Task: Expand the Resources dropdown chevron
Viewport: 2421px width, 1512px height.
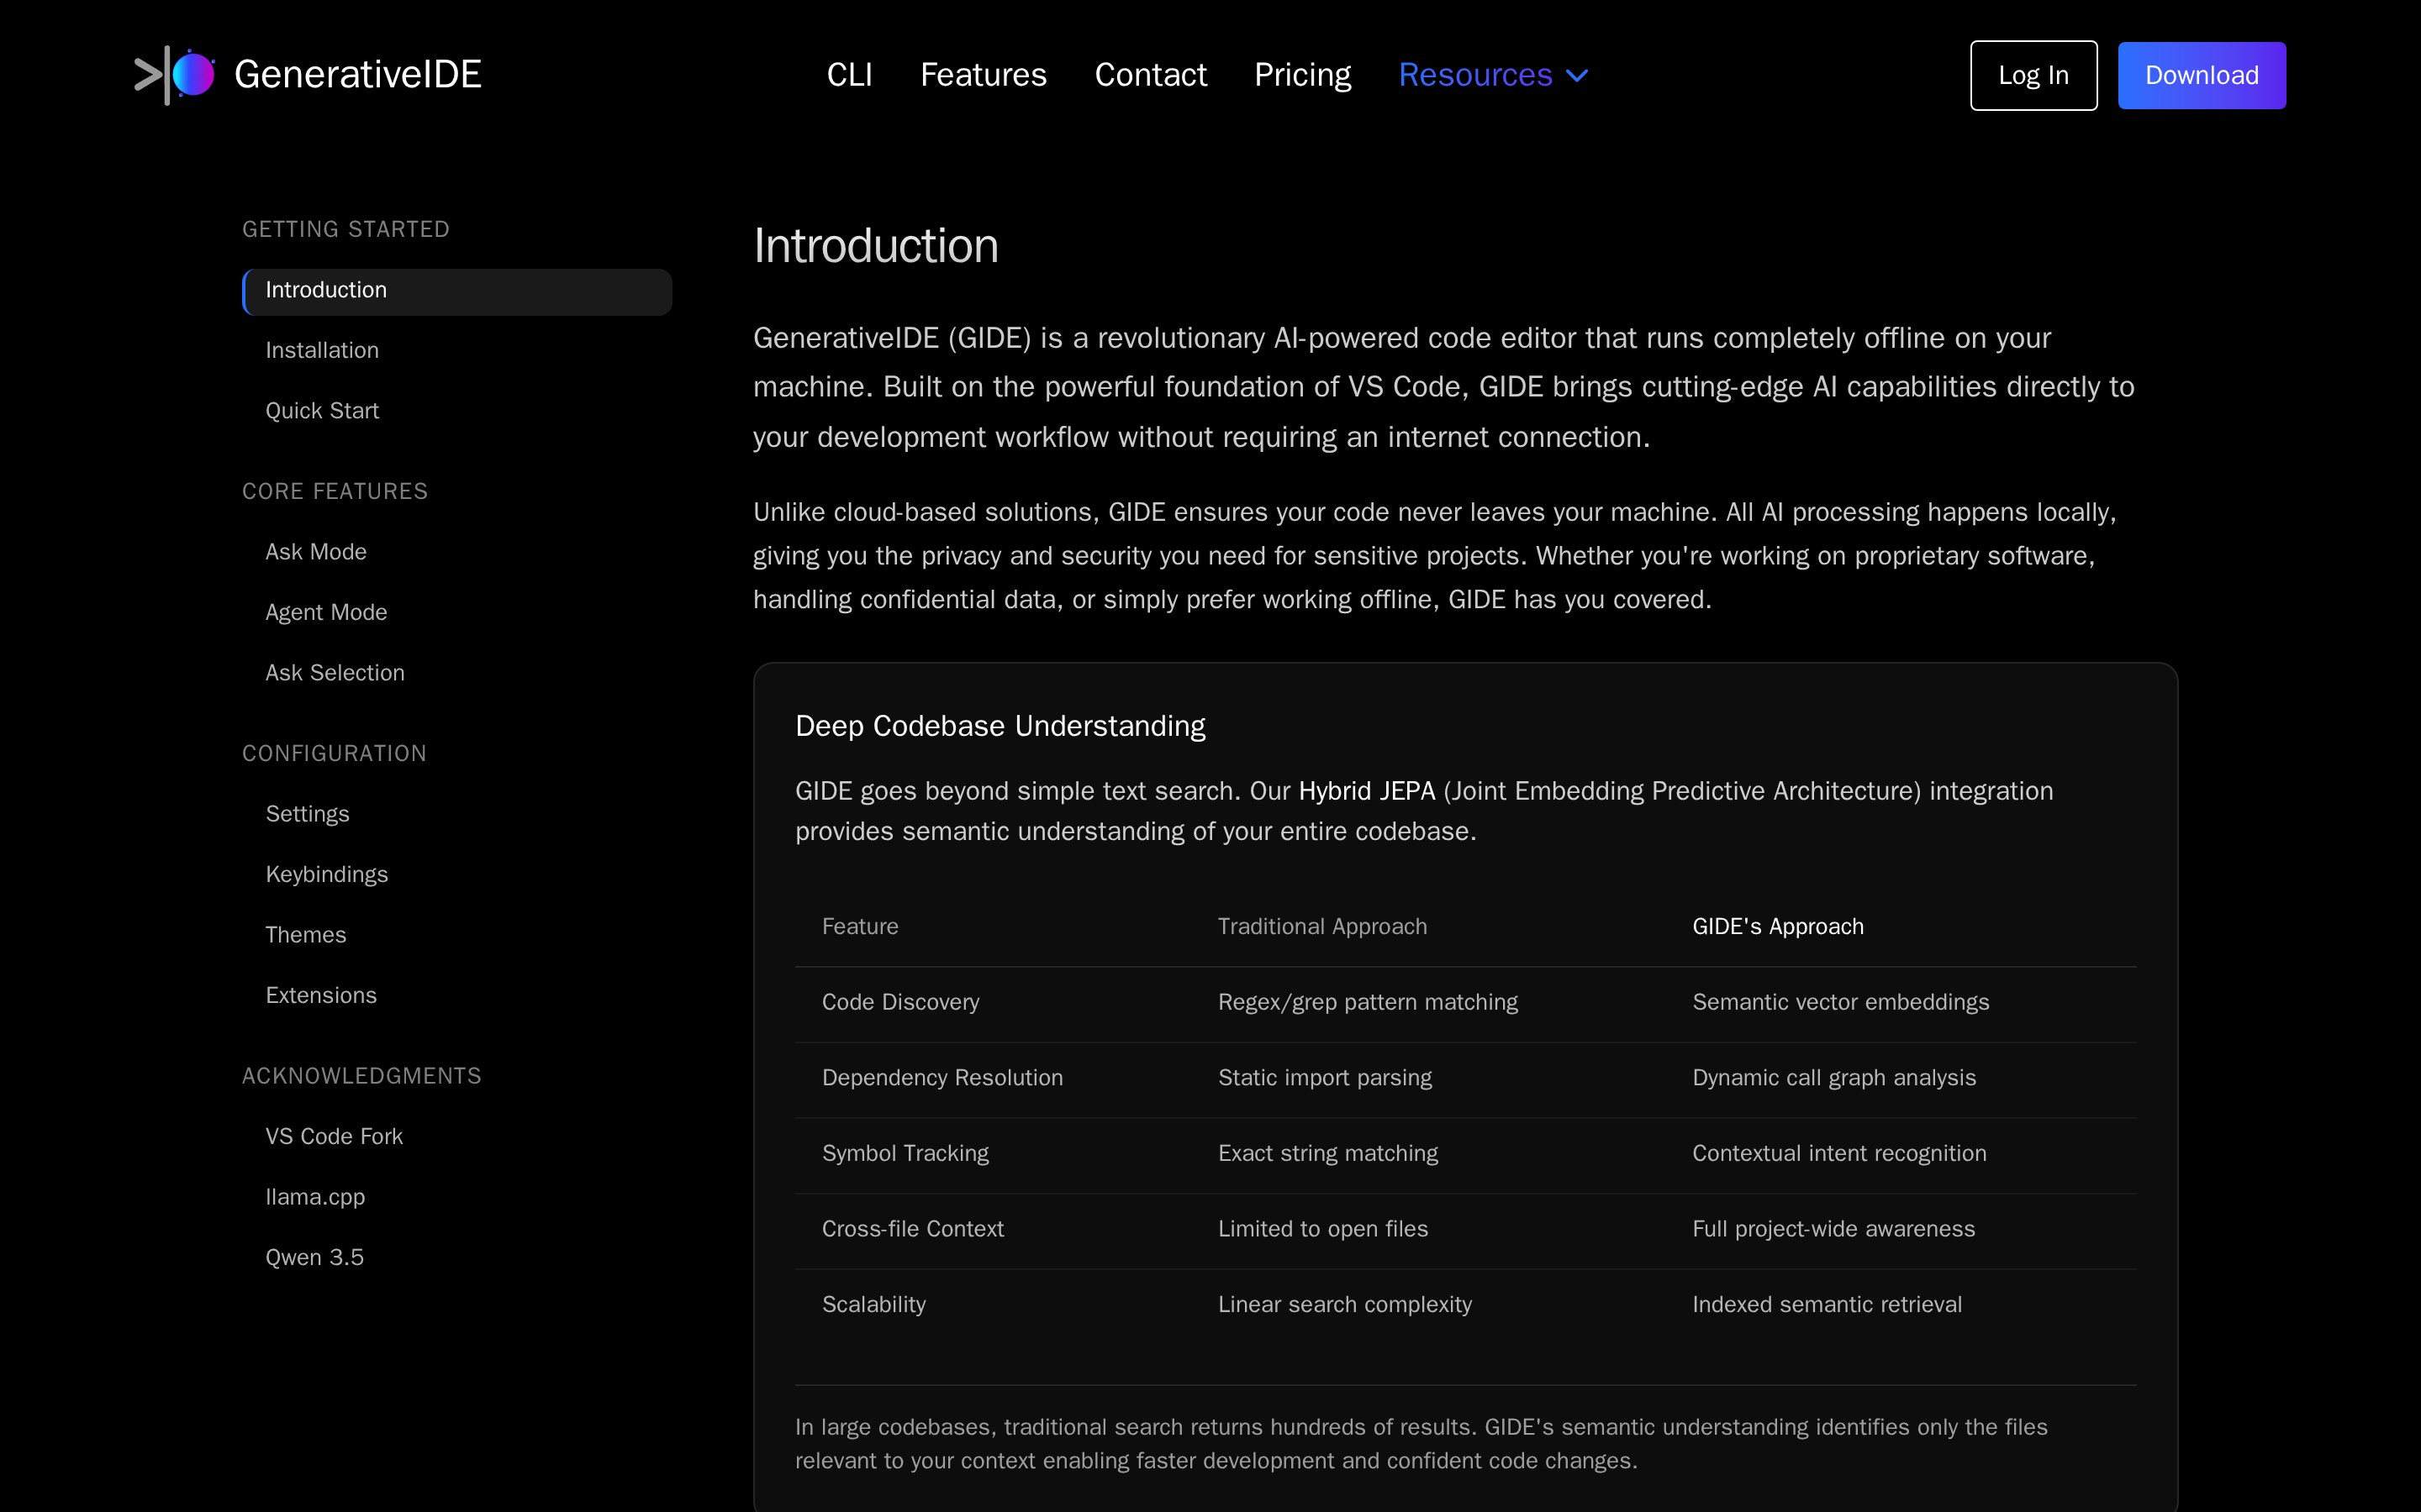Action: 1577,76
